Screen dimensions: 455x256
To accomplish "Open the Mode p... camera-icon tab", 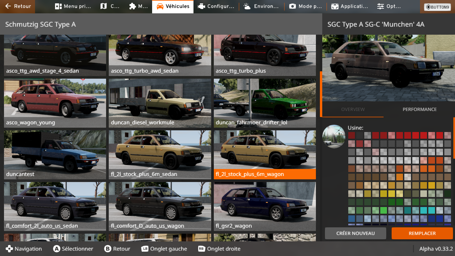I will coord(305,6).
